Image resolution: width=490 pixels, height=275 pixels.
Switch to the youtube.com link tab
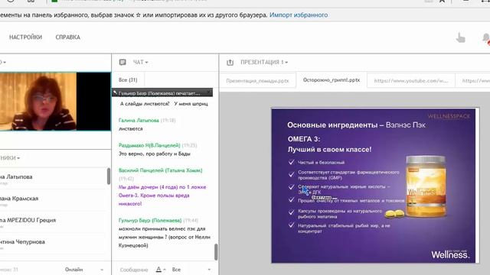click(x=411, y=80)
